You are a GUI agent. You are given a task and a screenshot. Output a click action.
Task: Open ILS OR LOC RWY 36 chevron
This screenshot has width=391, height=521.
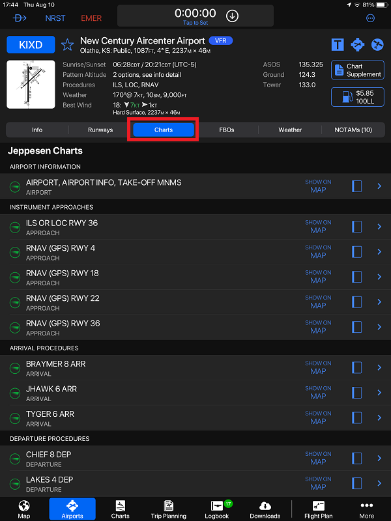point(379,227)
